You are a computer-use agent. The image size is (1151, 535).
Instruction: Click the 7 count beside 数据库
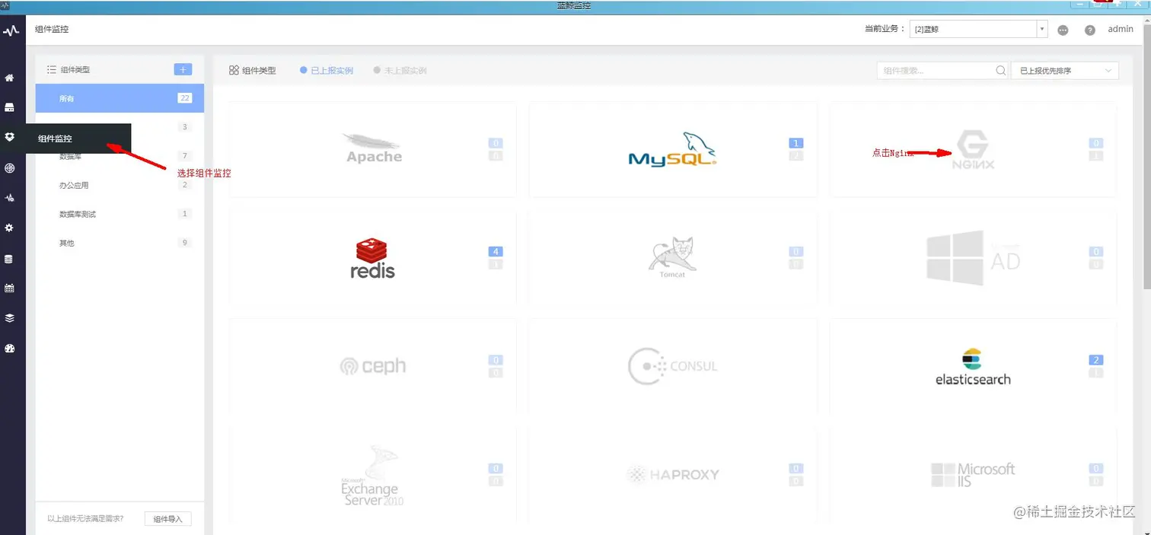click(184, 156)
